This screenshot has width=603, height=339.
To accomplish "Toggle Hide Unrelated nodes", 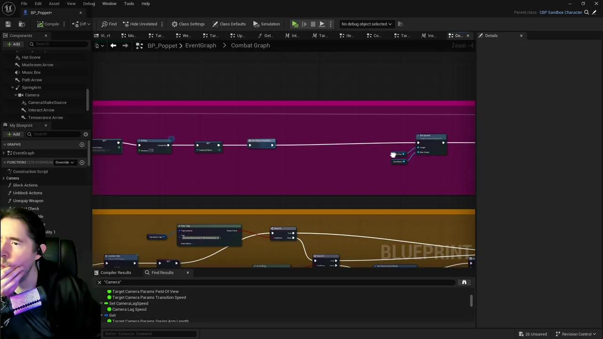I will coord(140,24).
